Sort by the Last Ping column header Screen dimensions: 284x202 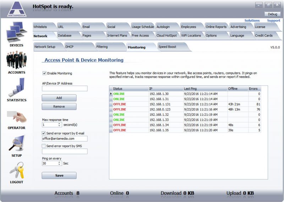pyautogui.click(x=206, y=89)
